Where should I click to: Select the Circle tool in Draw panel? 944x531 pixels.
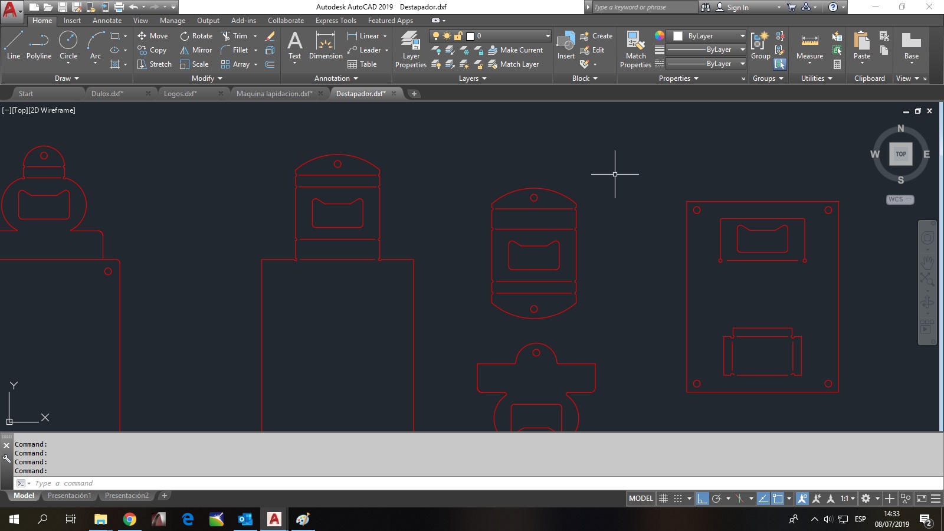click(68, 45)
